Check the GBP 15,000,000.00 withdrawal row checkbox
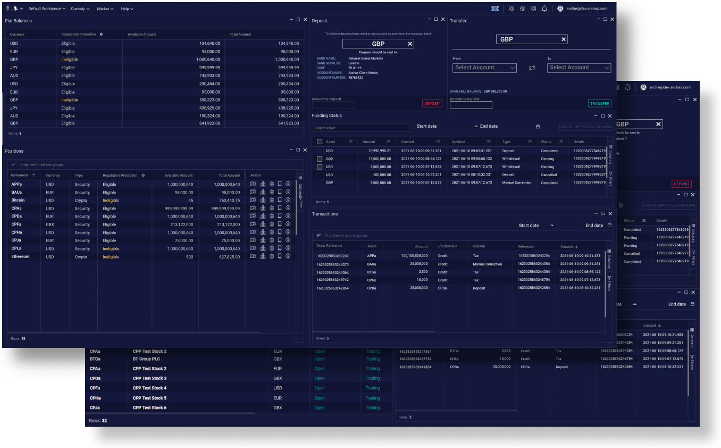This screenshot has width=721, height=448. [320, 159]
